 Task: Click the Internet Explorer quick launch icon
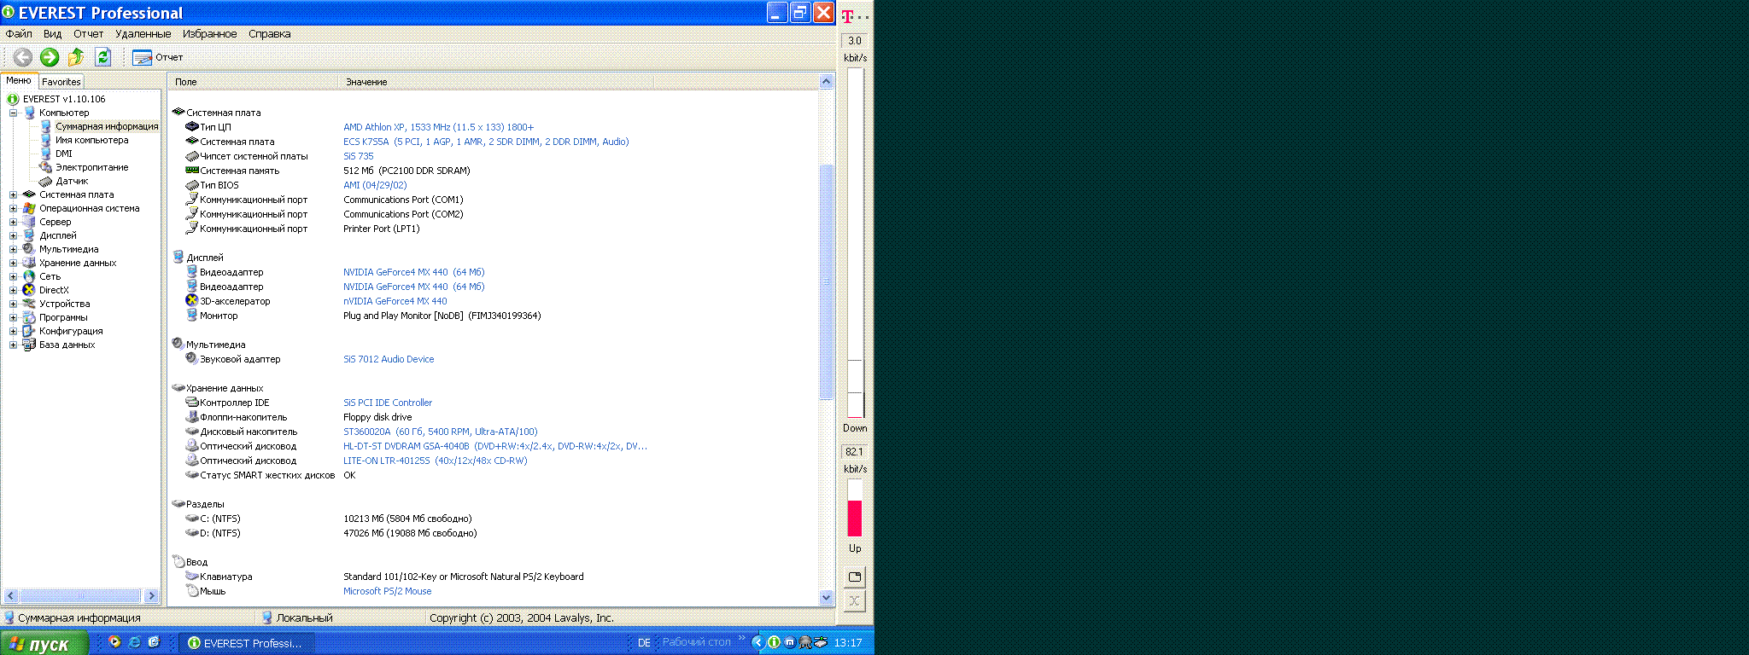[134, 642]
